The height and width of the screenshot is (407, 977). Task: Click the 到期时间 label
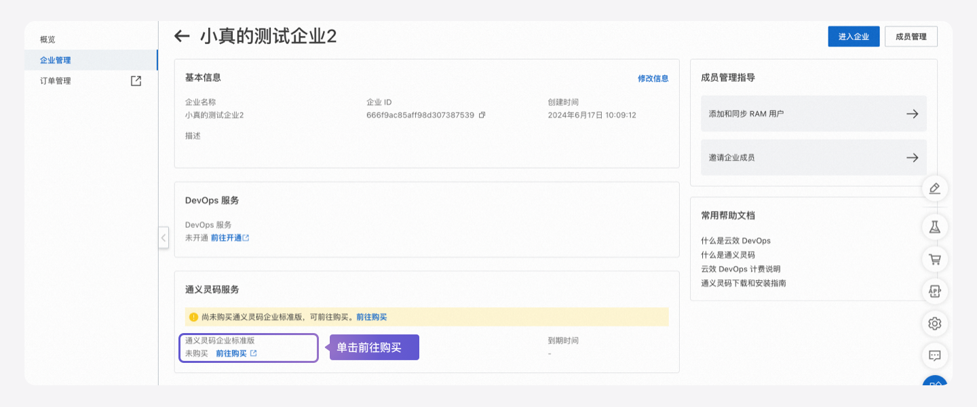(x=563, y=341)
